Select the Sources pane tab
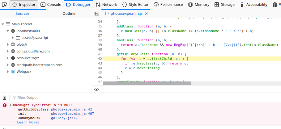The width and height of the screenshot is (281, 129). (23, 14)
